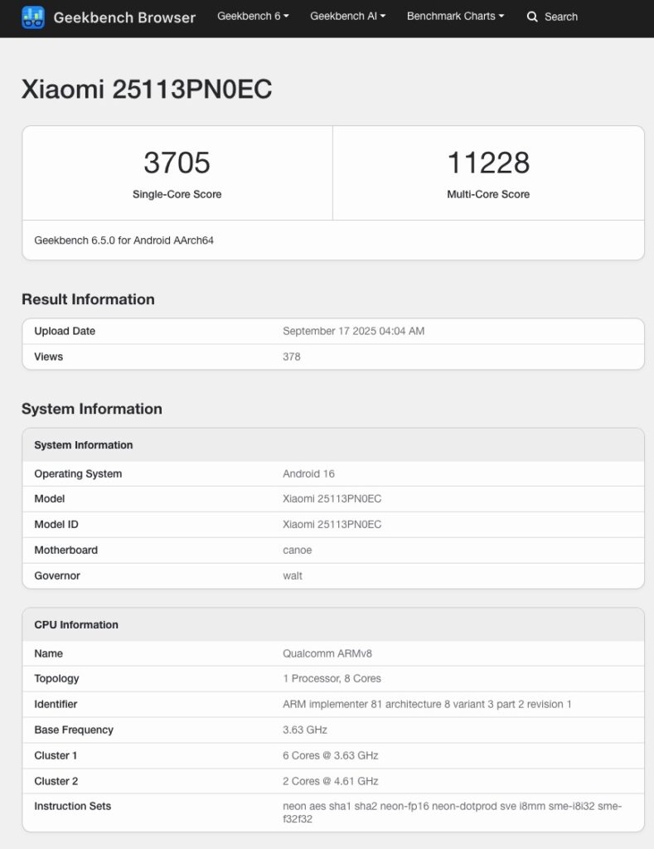
Task: Click the Topology row value
Action: (x=332, y=678)
